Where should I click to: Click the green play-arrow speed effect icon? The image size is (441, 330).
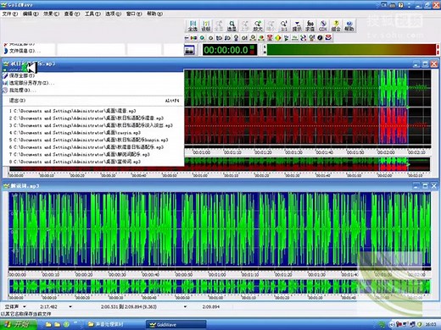(287, 38)
